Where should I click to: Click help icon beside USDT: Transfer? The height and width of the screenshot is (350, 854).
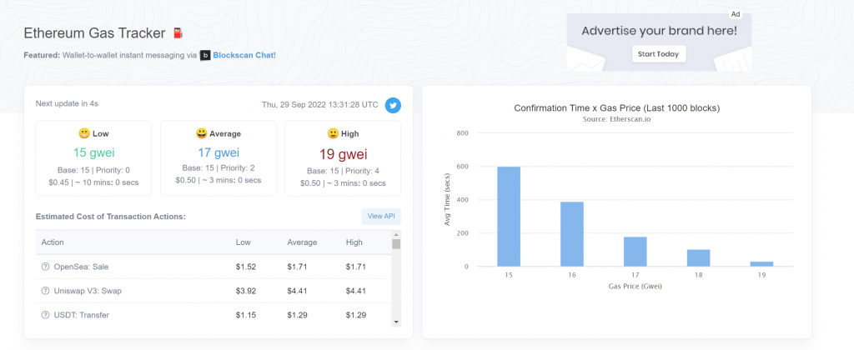pos(45,315)
